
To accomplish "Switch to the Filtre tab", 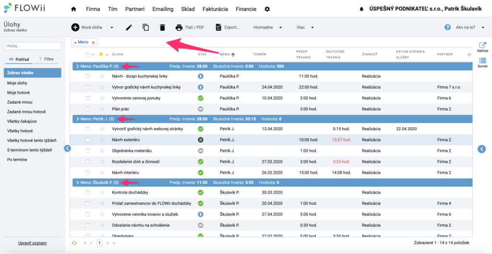I will point(46,59).
